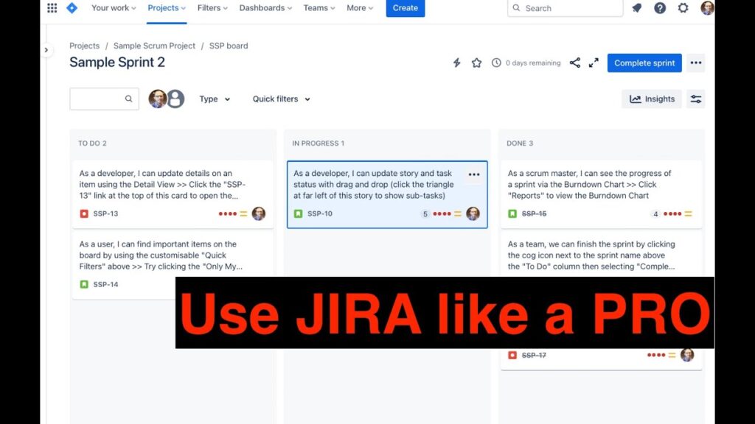Click the story points badge on SSP-16
755x424 pixels.
[x=655, y=214]
